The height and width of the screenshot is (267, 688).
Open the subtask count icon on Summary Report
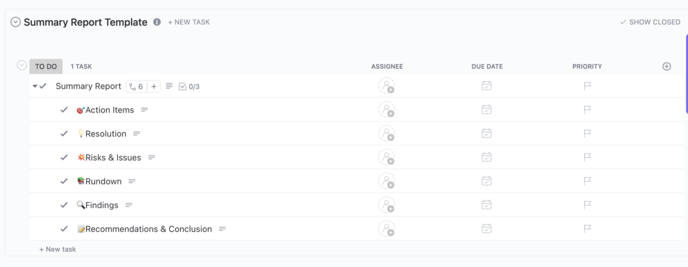pyautogui.click(x=135, y=87)
